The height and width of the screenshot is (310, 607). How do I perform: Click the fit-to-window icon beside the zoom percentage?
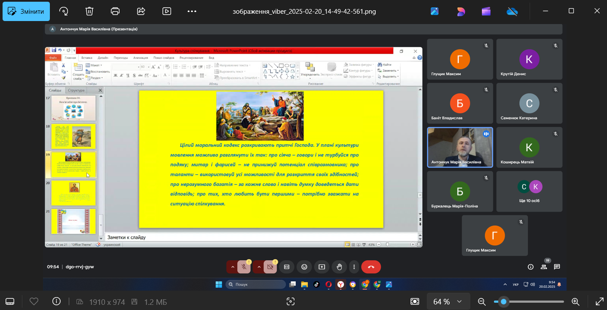pyautogui.click(x=415, y=301)
